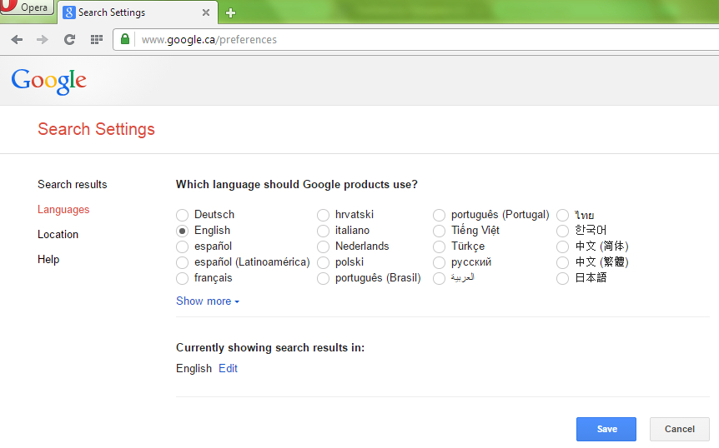Click the Edit link next to English

point(228,368)
